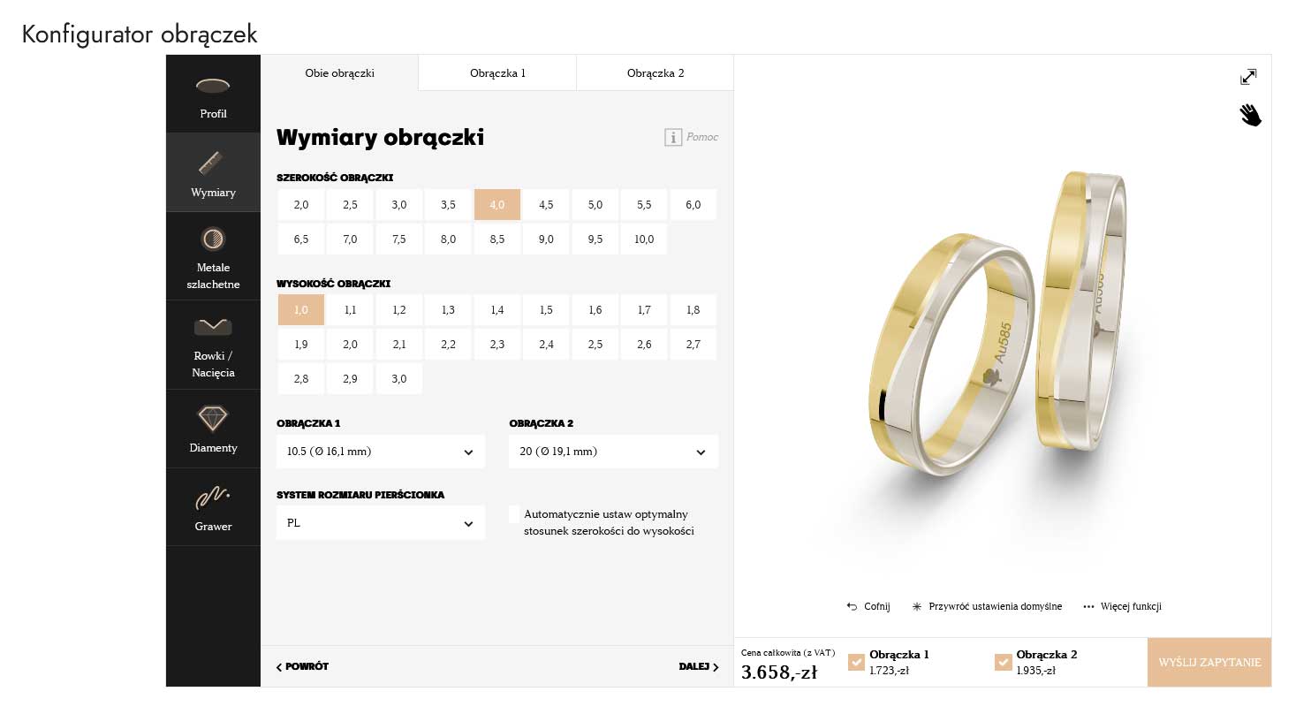The image size is (1311, 714).
Task: Open the Grawer engraving section
Action: point(213,498)
